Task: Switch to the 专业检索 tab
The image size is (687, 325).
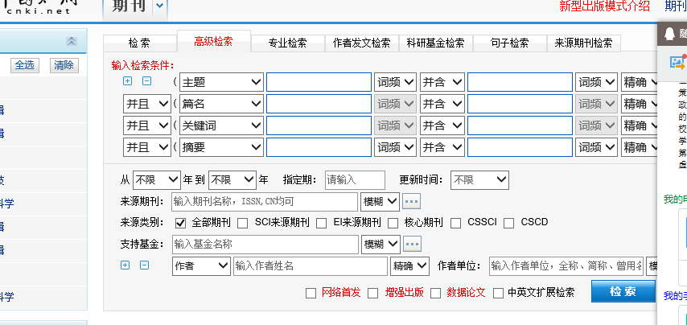Action: click(x=287, y=43)
